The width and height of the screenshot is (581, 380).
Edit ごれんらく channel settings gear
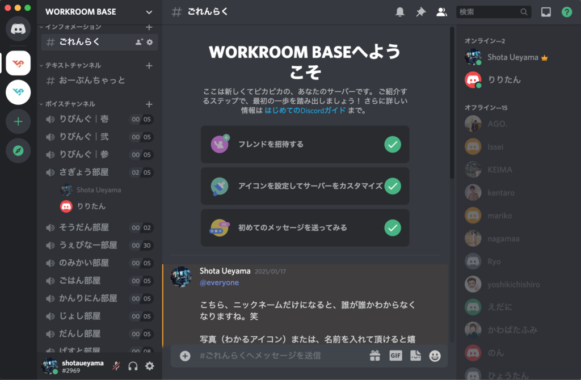click(150, 42)
